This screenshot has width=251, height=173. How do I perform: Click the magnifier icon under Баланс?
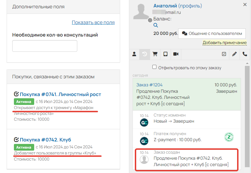point(156,25)
